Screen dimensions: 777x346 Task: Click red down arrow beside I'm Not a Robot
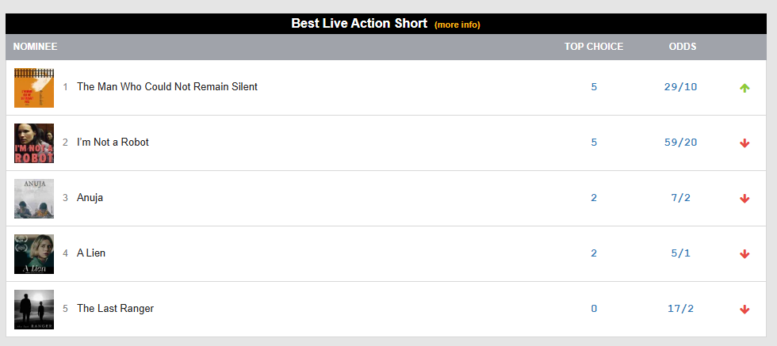pos(744,143)
